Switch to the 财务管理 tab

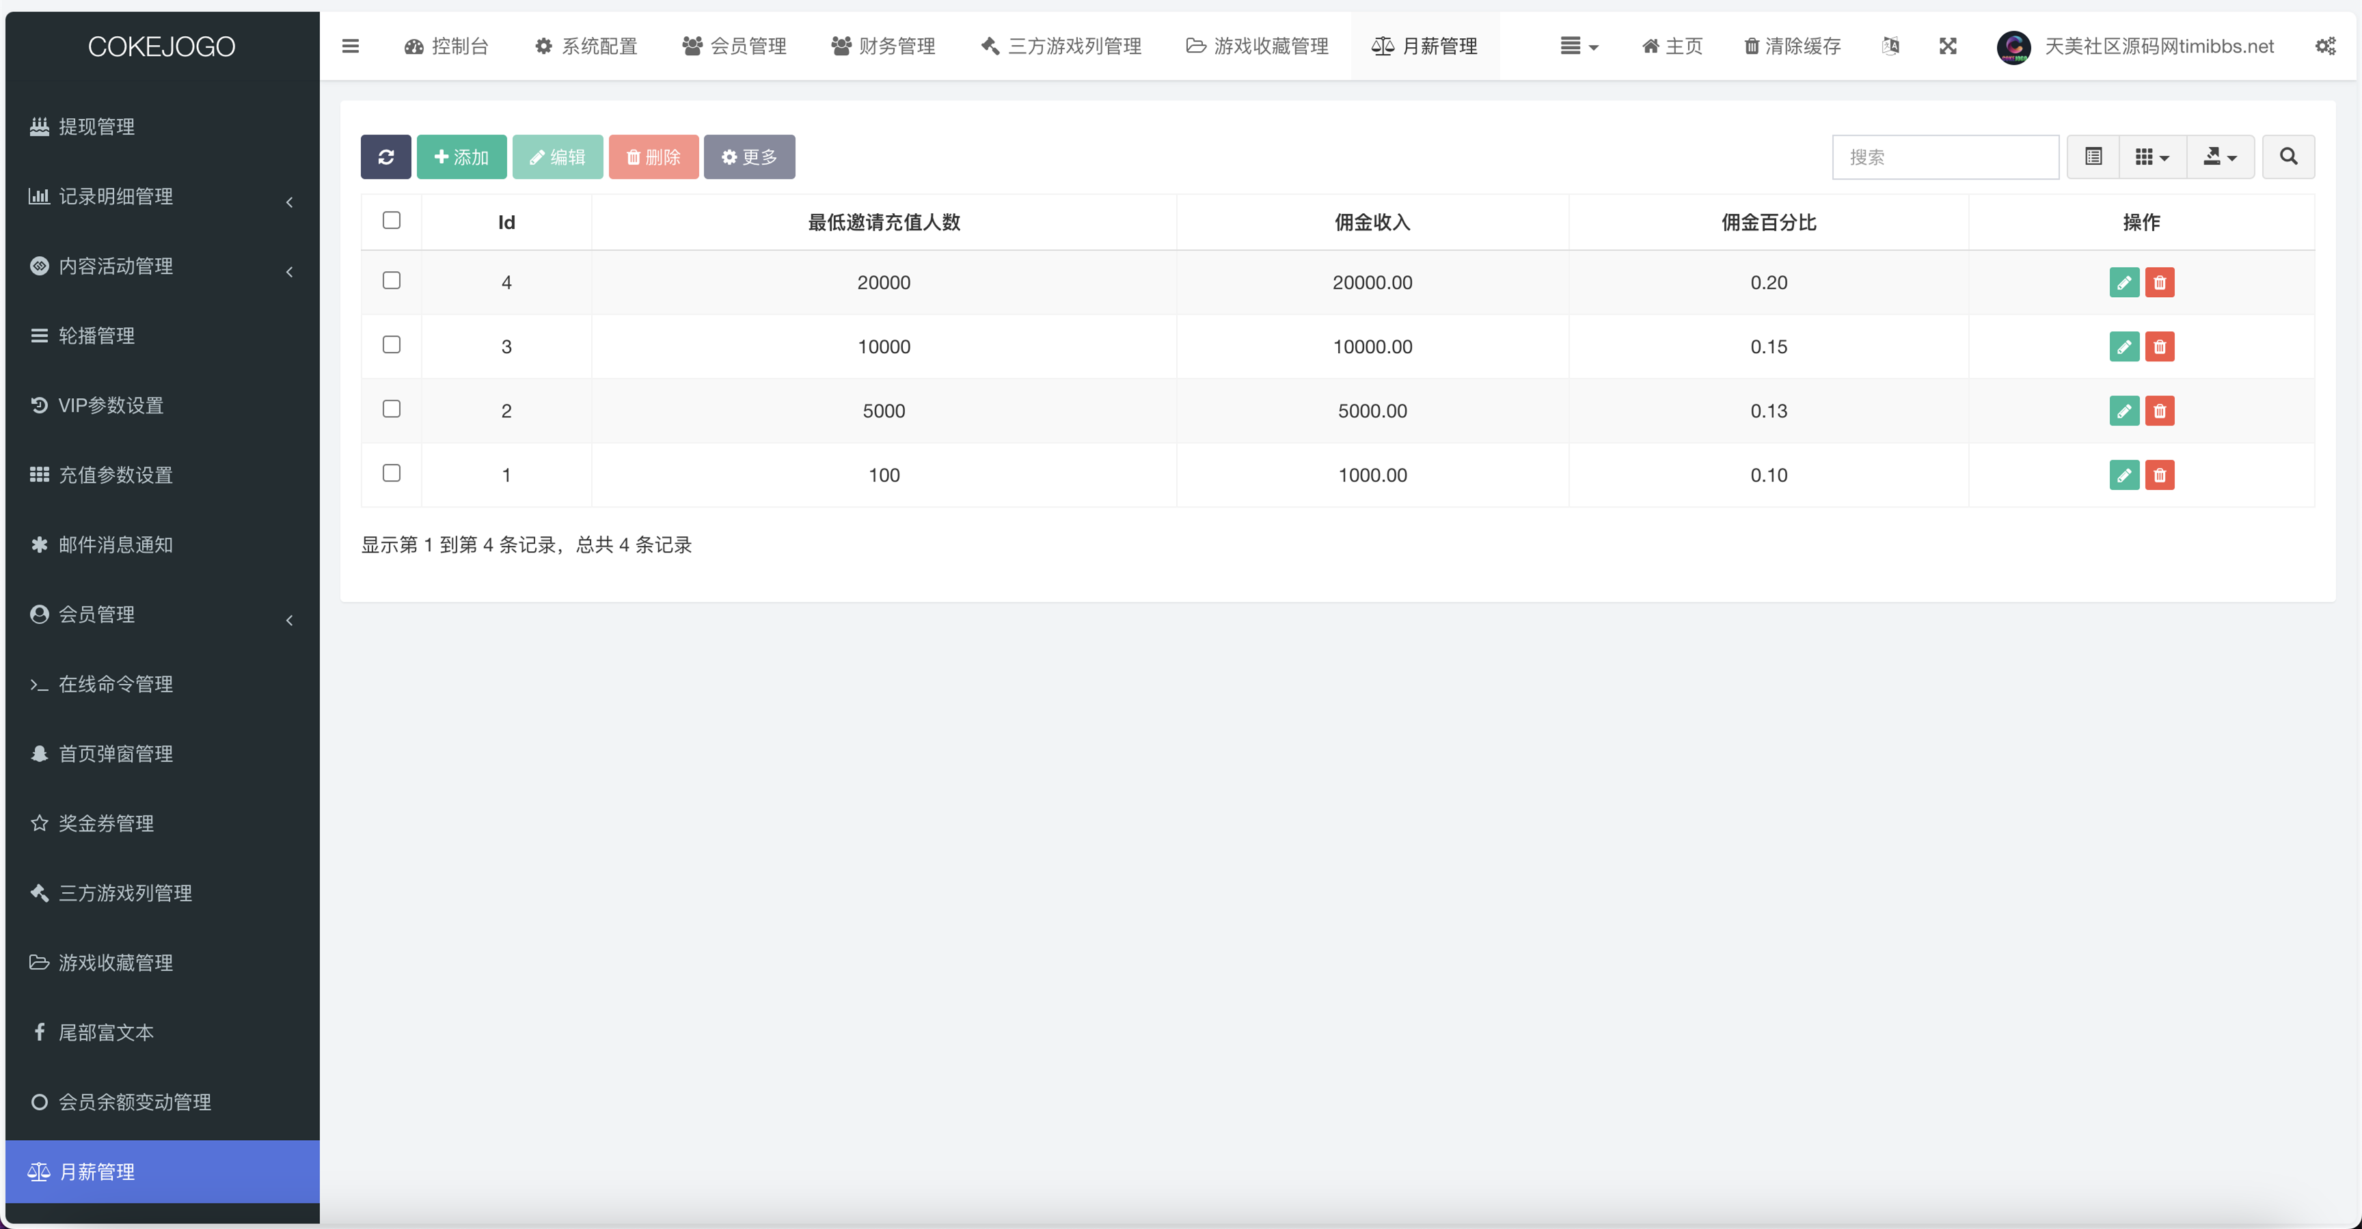coord(883,46)
